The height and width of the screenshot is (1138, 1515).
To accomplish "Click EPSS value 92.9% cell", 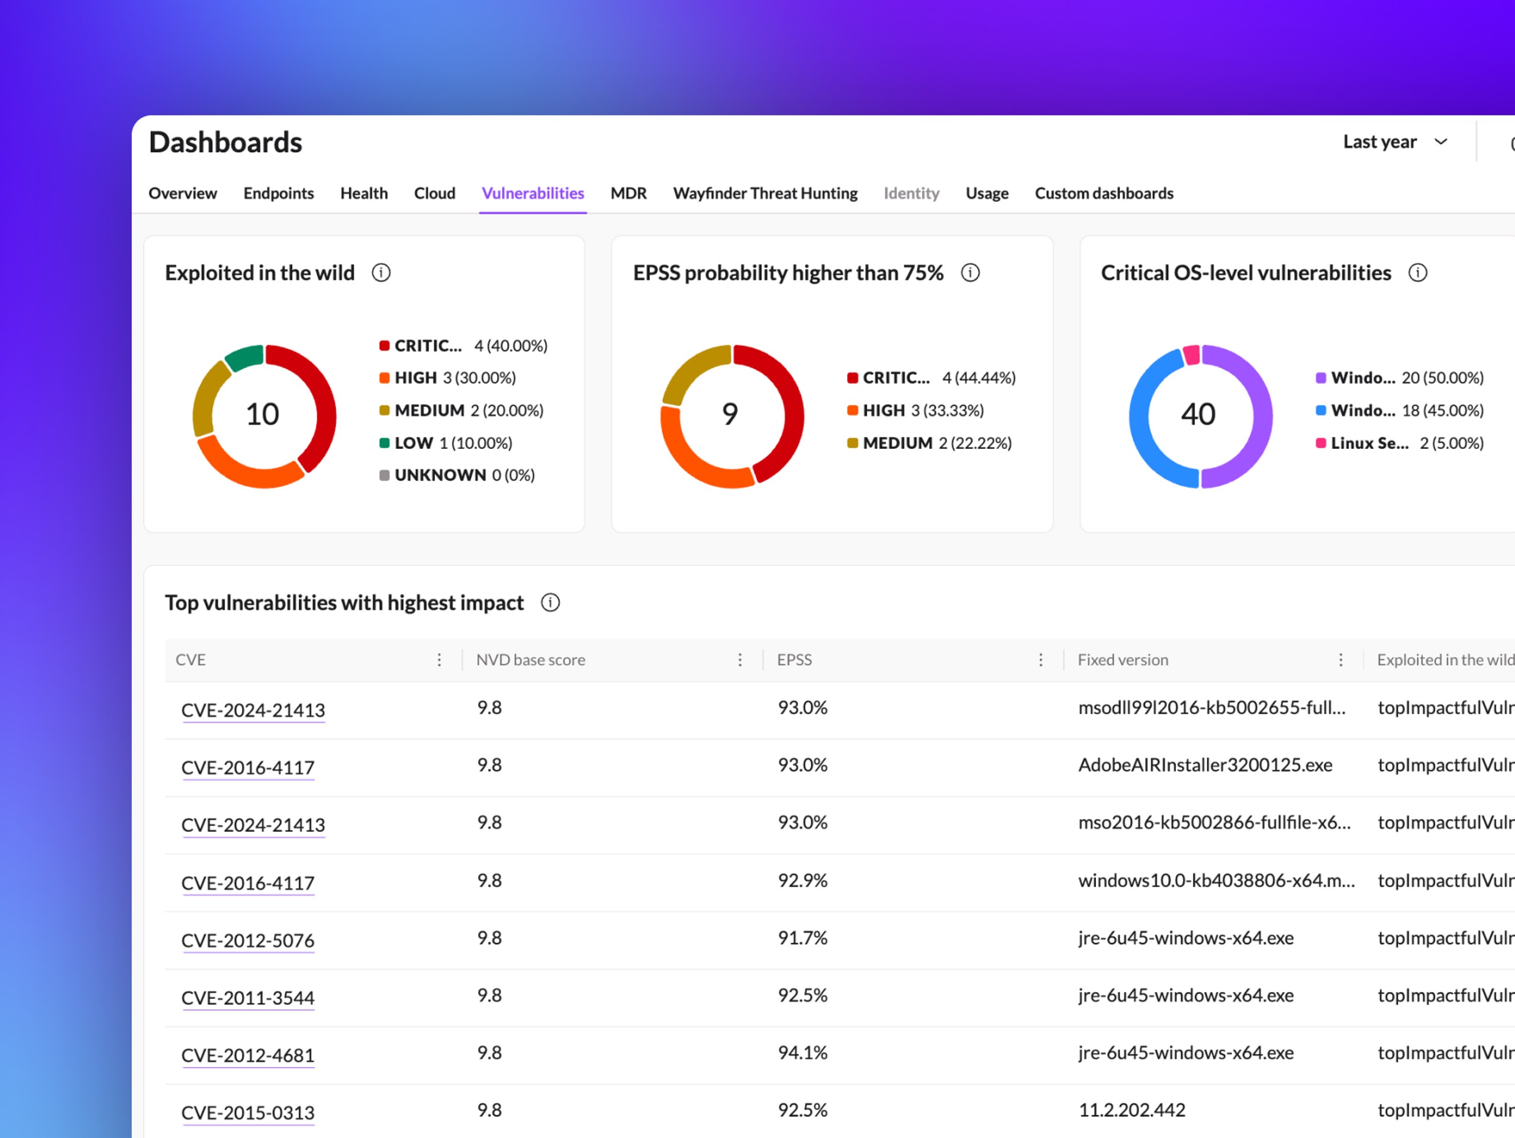I will coord(802,880).
